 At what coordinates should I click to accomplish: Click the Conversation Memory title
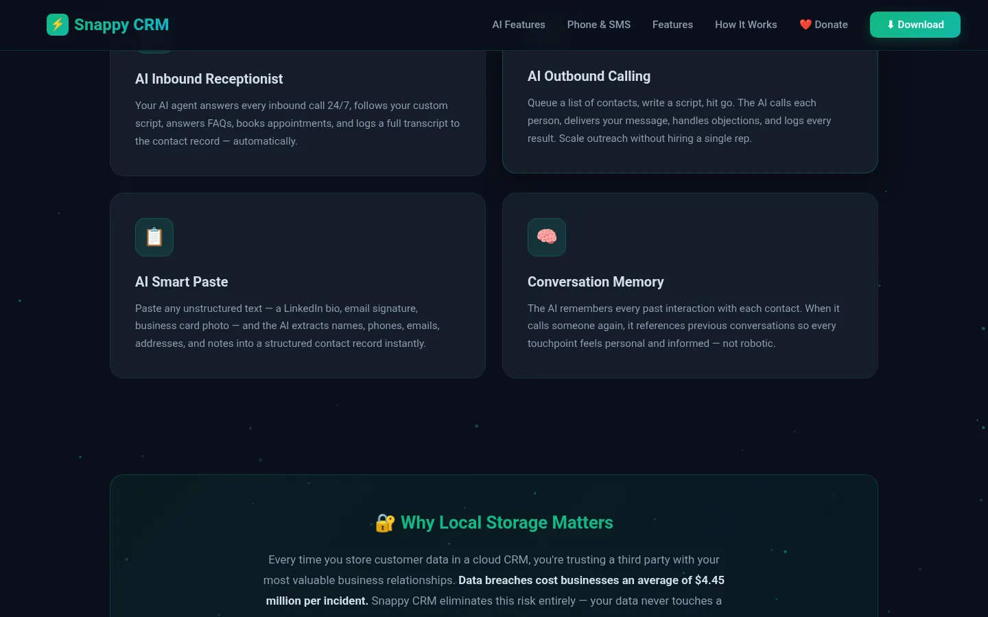pyautogui.click(x=596, y=282)
